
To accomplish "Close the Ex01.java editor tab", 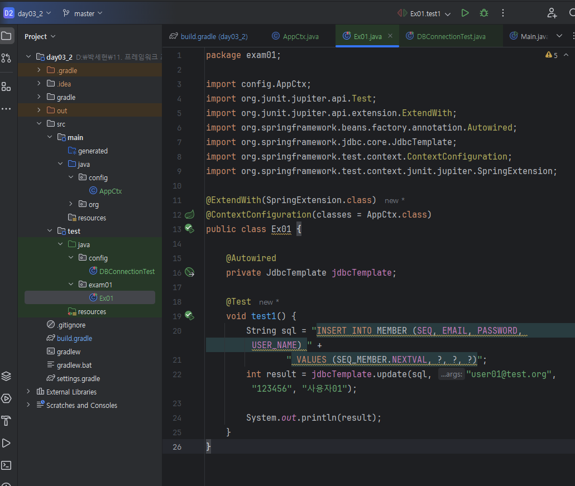I will click(390, 36).
